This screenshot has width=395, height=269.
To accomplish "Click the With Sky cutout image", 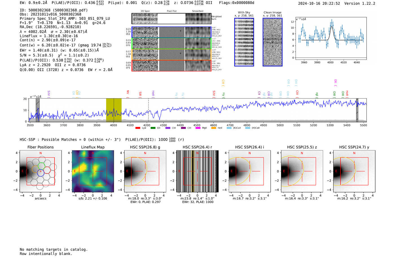I will (244, 42).
